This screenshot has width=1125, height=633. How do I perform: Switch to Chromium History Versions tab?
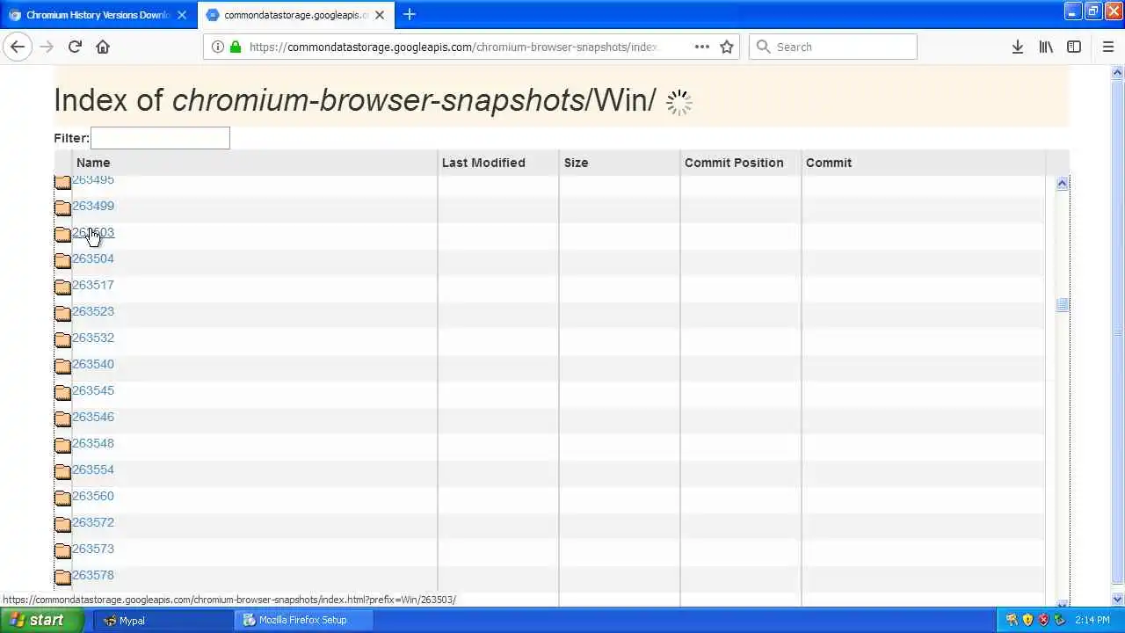[x=98, y=15]
